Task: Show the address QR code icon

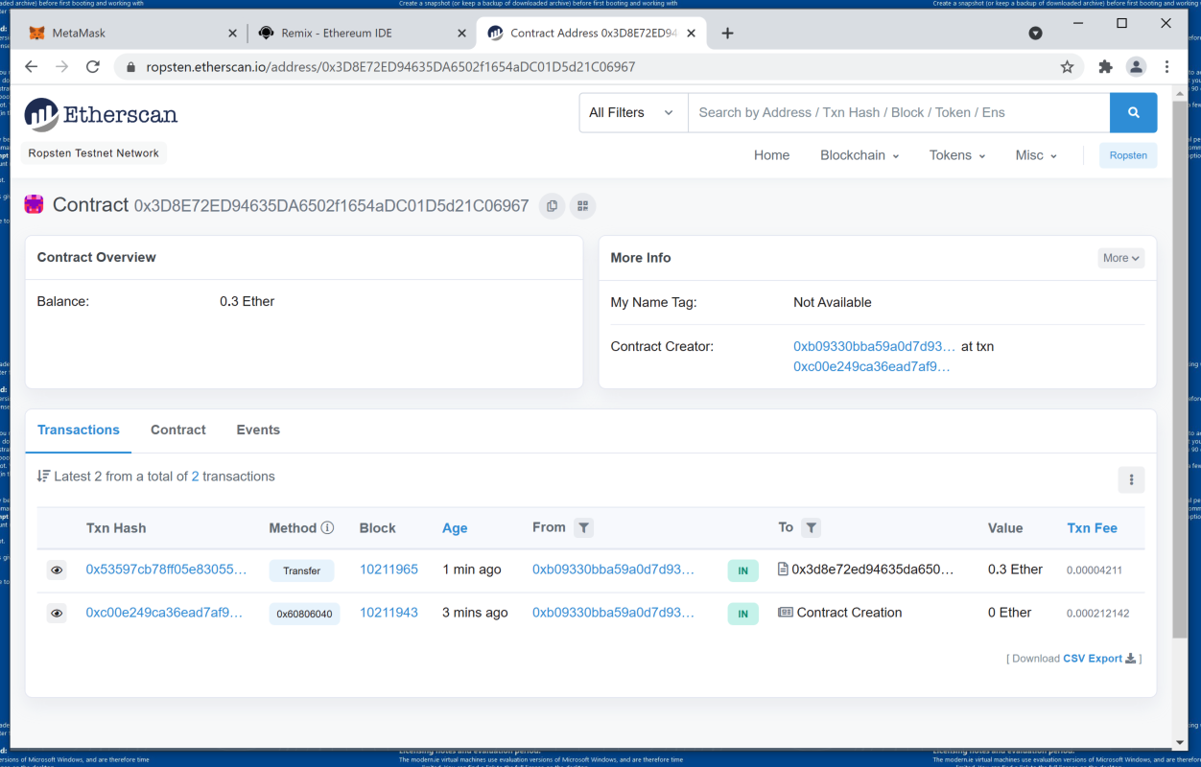Action: pyautogui.click(x=582, y=206)
